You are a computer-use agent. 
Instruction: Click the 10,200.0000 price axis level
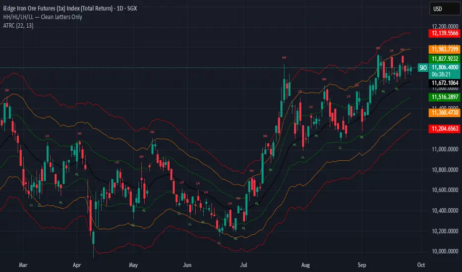[445, 231]
